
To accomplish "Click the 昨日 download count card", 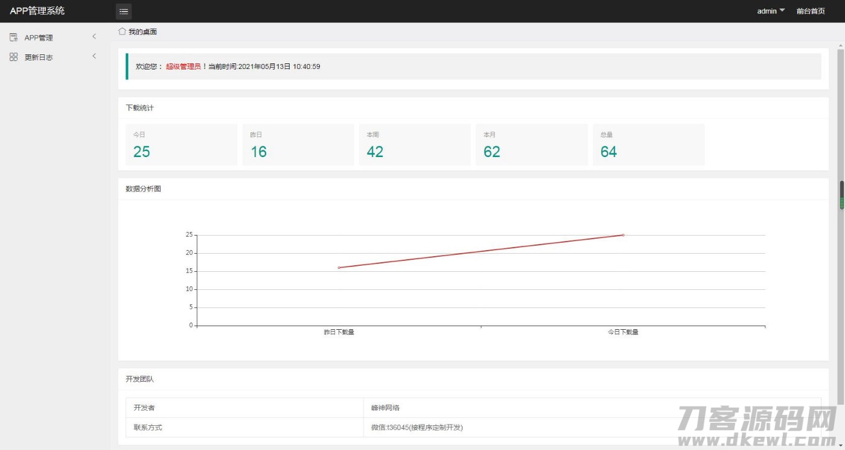I will point(298,145).
